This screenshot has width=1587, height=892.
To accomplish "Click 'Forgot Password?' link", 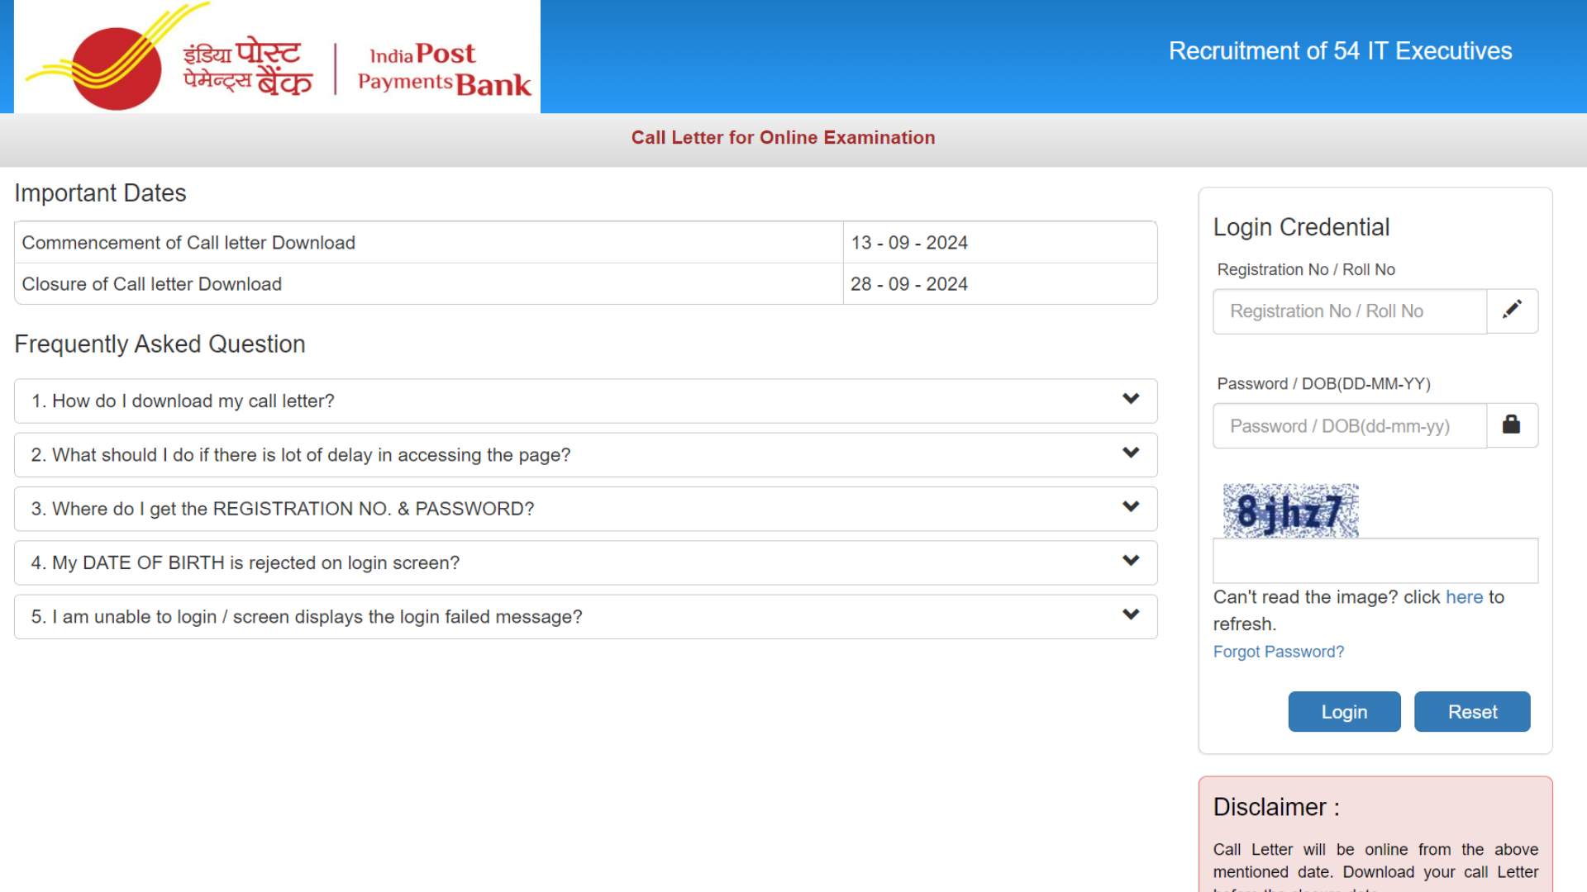I will coord(1277,652).
